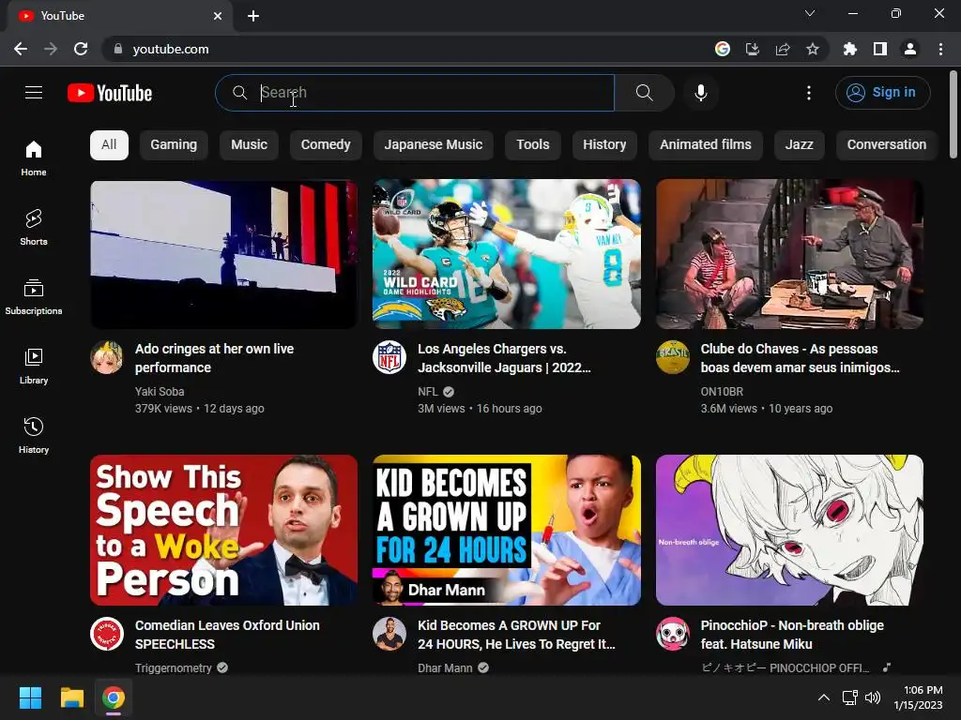Click the Google icon in the address bar
Image resolution: width=961 pixels, height=720 pixels.
(x=723, y=49)
